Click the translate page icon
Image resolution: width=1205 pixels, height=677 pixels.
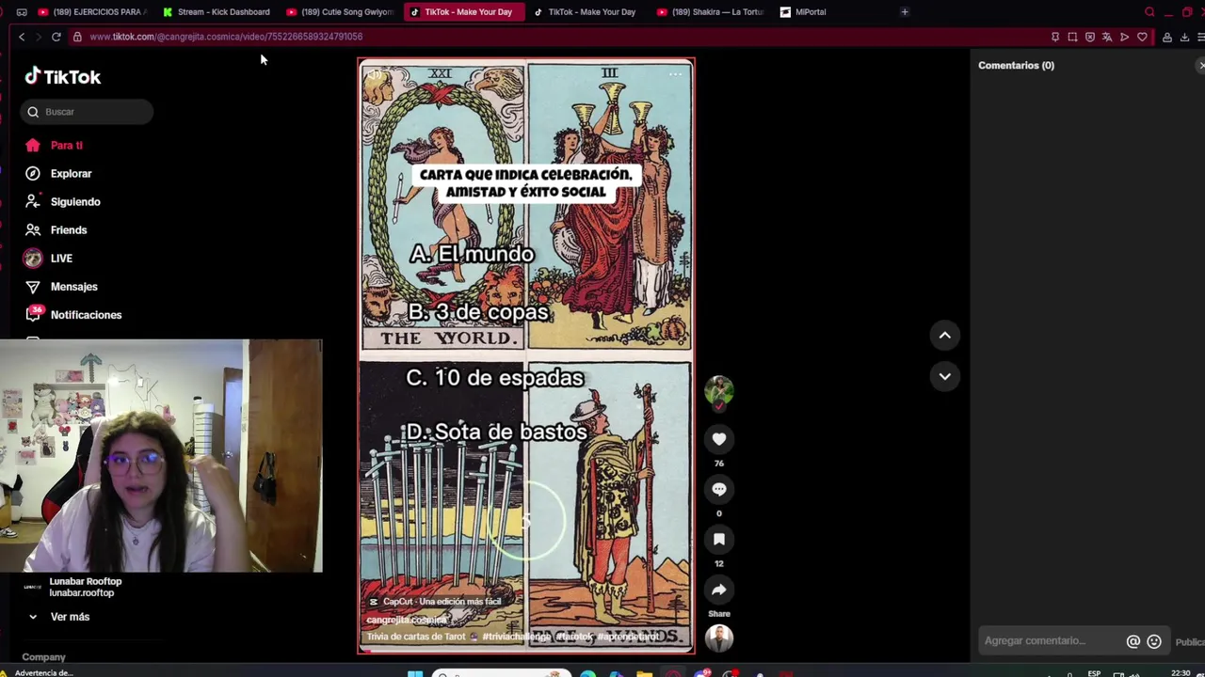click(x=1107, y=37)
